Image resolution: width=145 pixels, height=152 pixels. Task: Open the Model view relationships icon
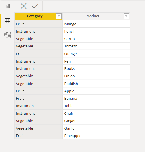7,35
